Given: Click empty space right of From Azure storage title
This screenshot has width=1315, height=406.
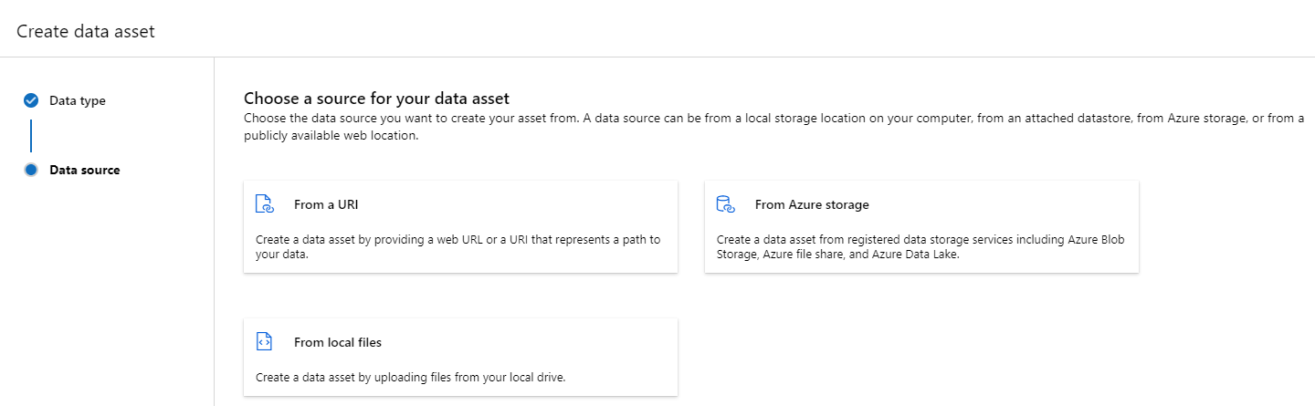Looking at the screenshot, I should click(1005, 204).
